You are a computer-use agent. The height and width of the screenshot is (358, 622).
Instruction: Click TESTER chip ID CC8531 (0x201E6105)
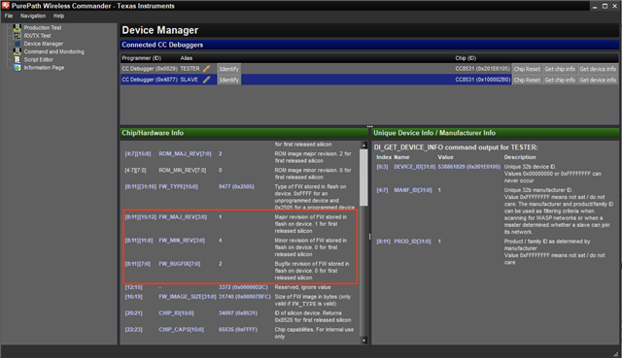pos(482,69)
